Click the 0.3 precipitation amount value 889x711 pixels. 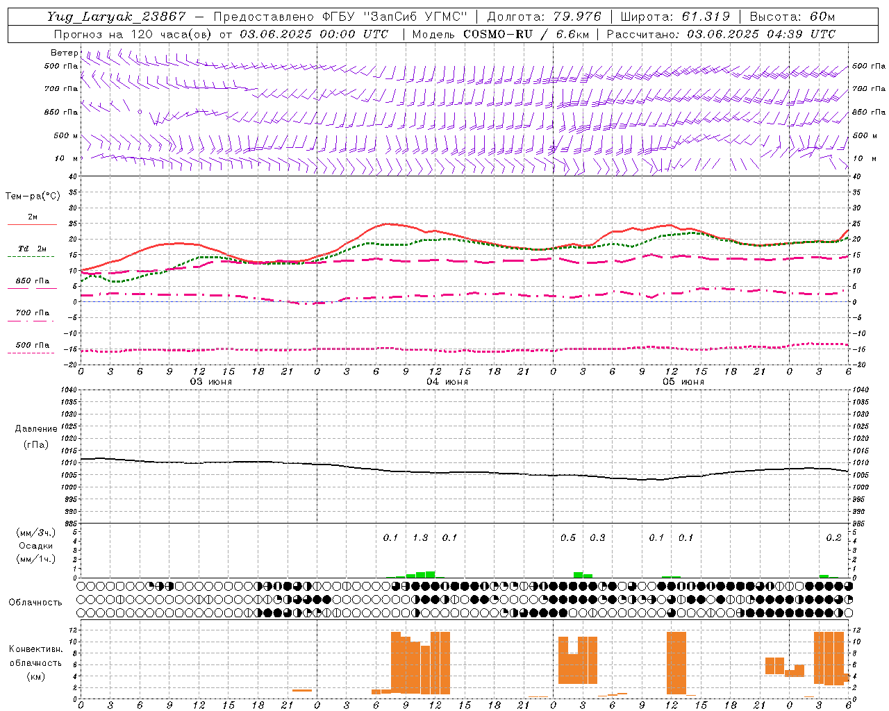coord(597,538)
